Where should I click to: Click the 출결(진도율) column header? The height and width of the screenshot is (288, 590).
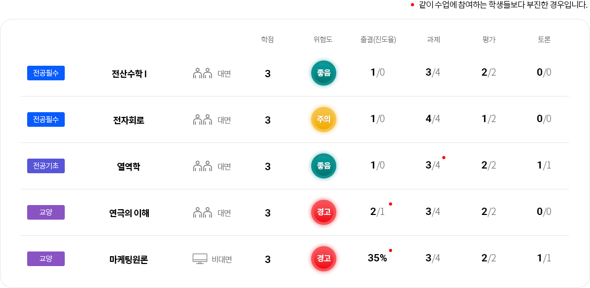(x=378, y=40)
